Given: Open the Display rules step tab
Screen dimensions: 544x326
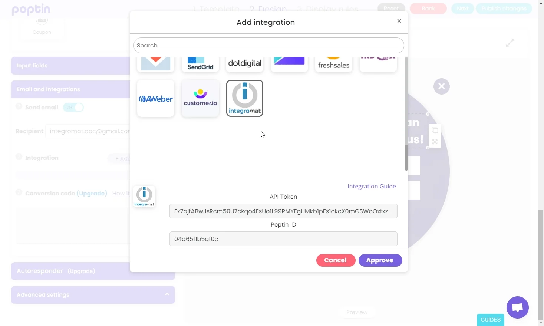Looking at the screenshot, I should coord(328,9).
